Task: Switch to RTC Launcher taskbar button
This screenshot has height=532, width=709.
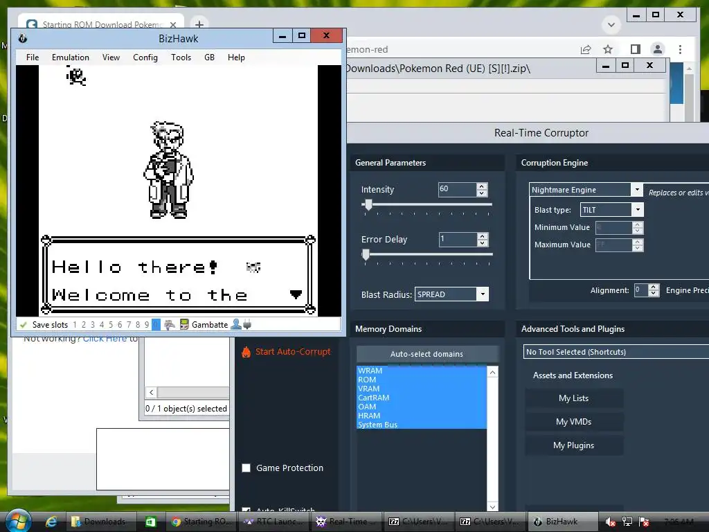Action: 274,522
